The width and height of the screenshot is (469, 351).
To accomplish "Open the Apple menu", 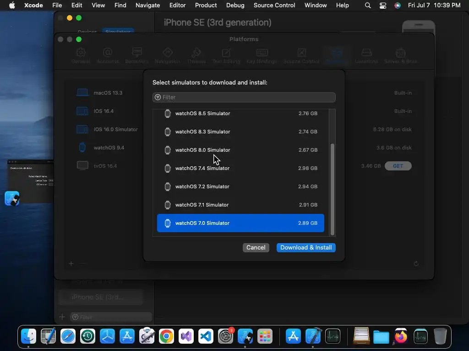I will coord(12,5).
